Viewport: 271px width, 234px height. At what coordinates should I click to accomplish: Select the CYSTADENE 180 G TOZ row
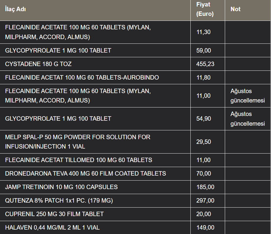(38, 64)
